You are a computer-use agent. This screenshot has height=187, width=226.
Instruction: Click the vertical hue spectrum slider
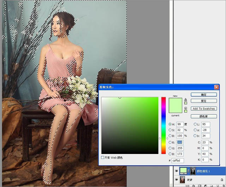click(x=163, y=125)
